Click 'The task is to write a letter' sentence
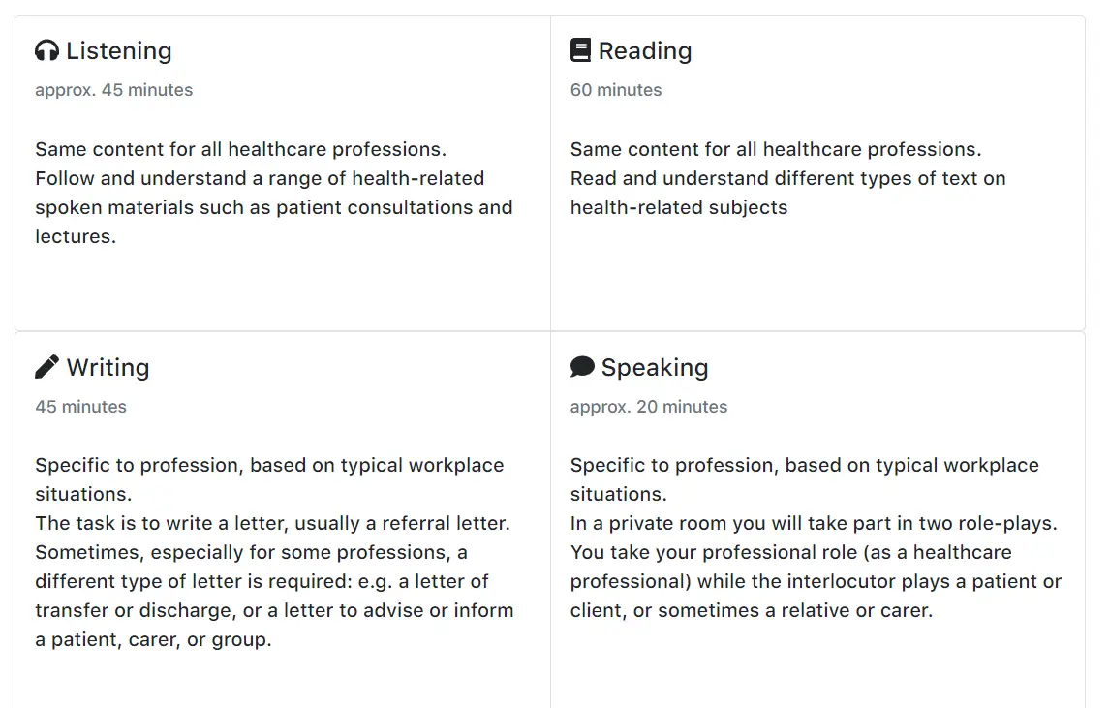 (272, 523)
